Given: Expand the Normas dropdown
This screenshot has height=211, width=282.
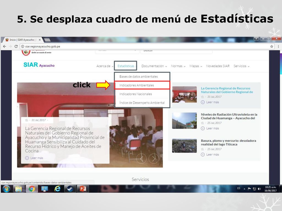Looking at the screenshot, I should [178, 66].
